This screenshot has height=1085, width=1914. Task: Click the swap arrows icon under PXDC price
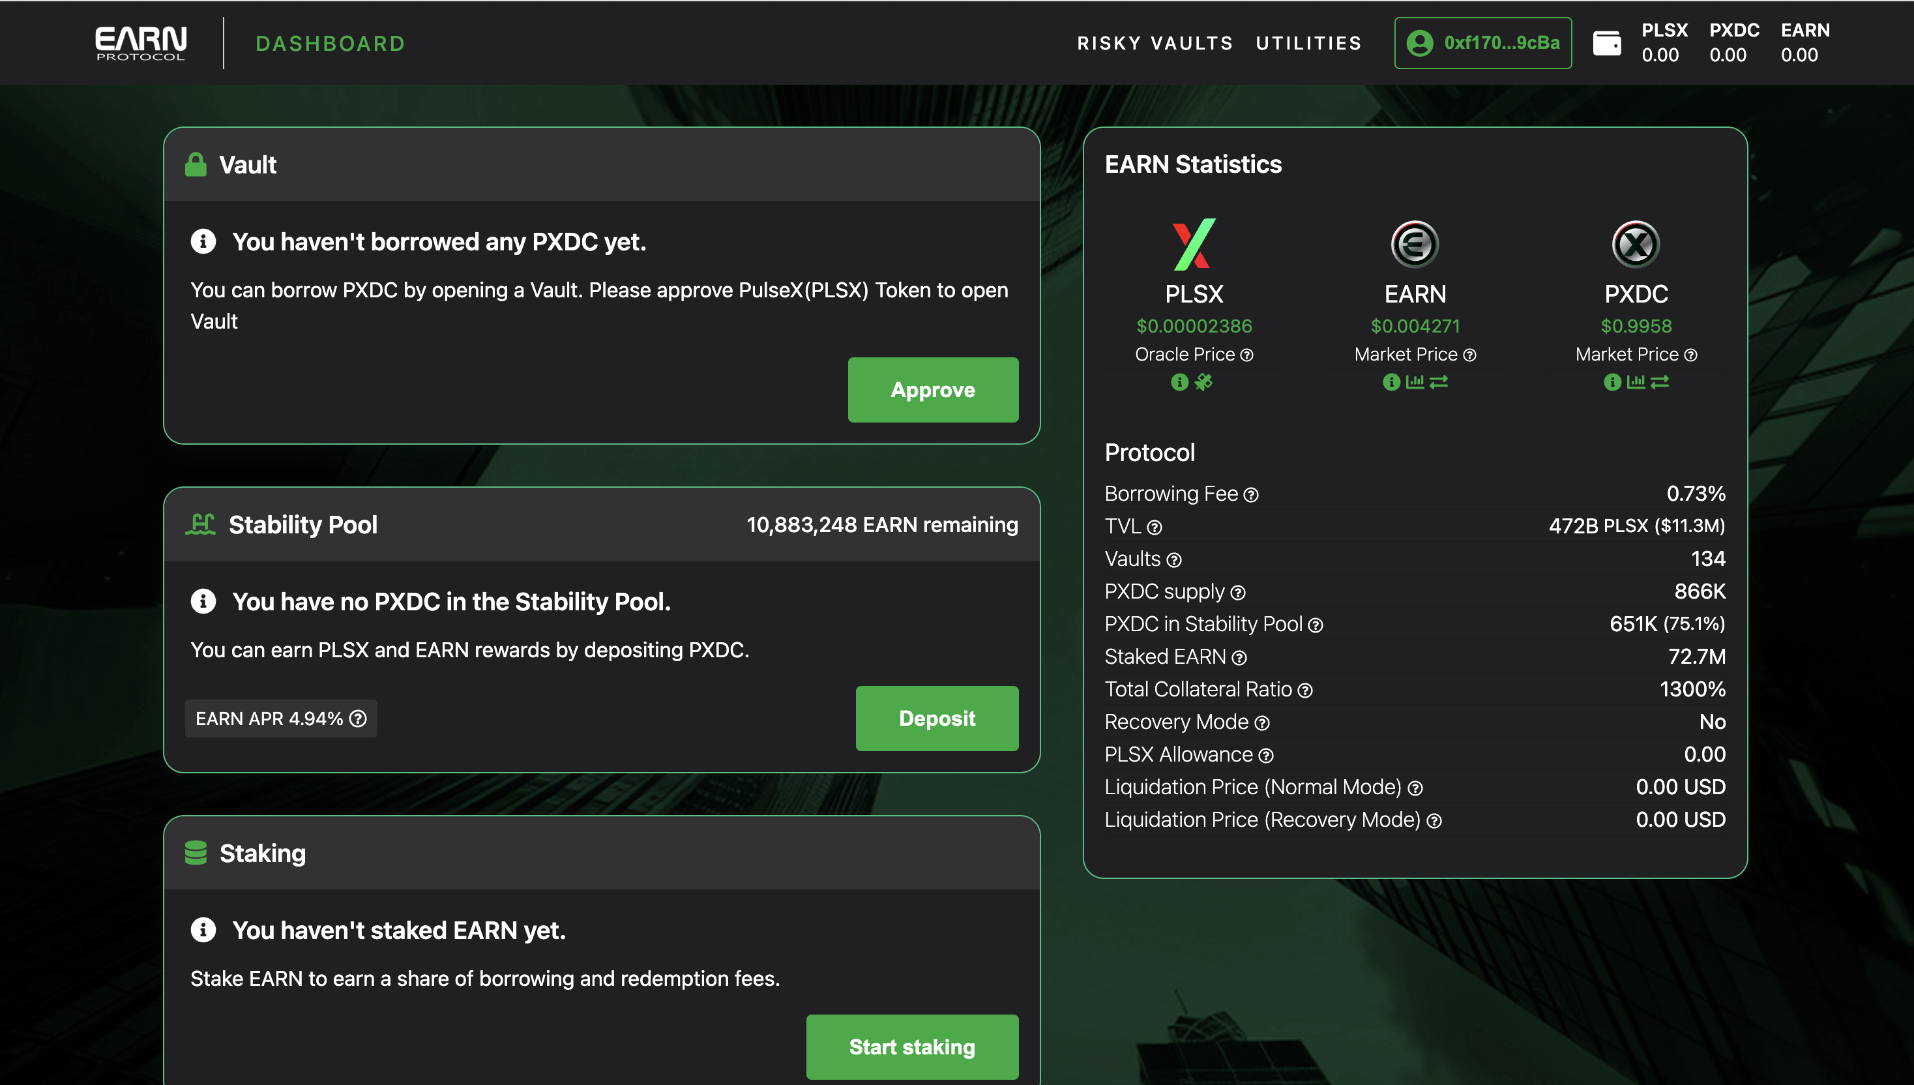[x=1660, y=382]
